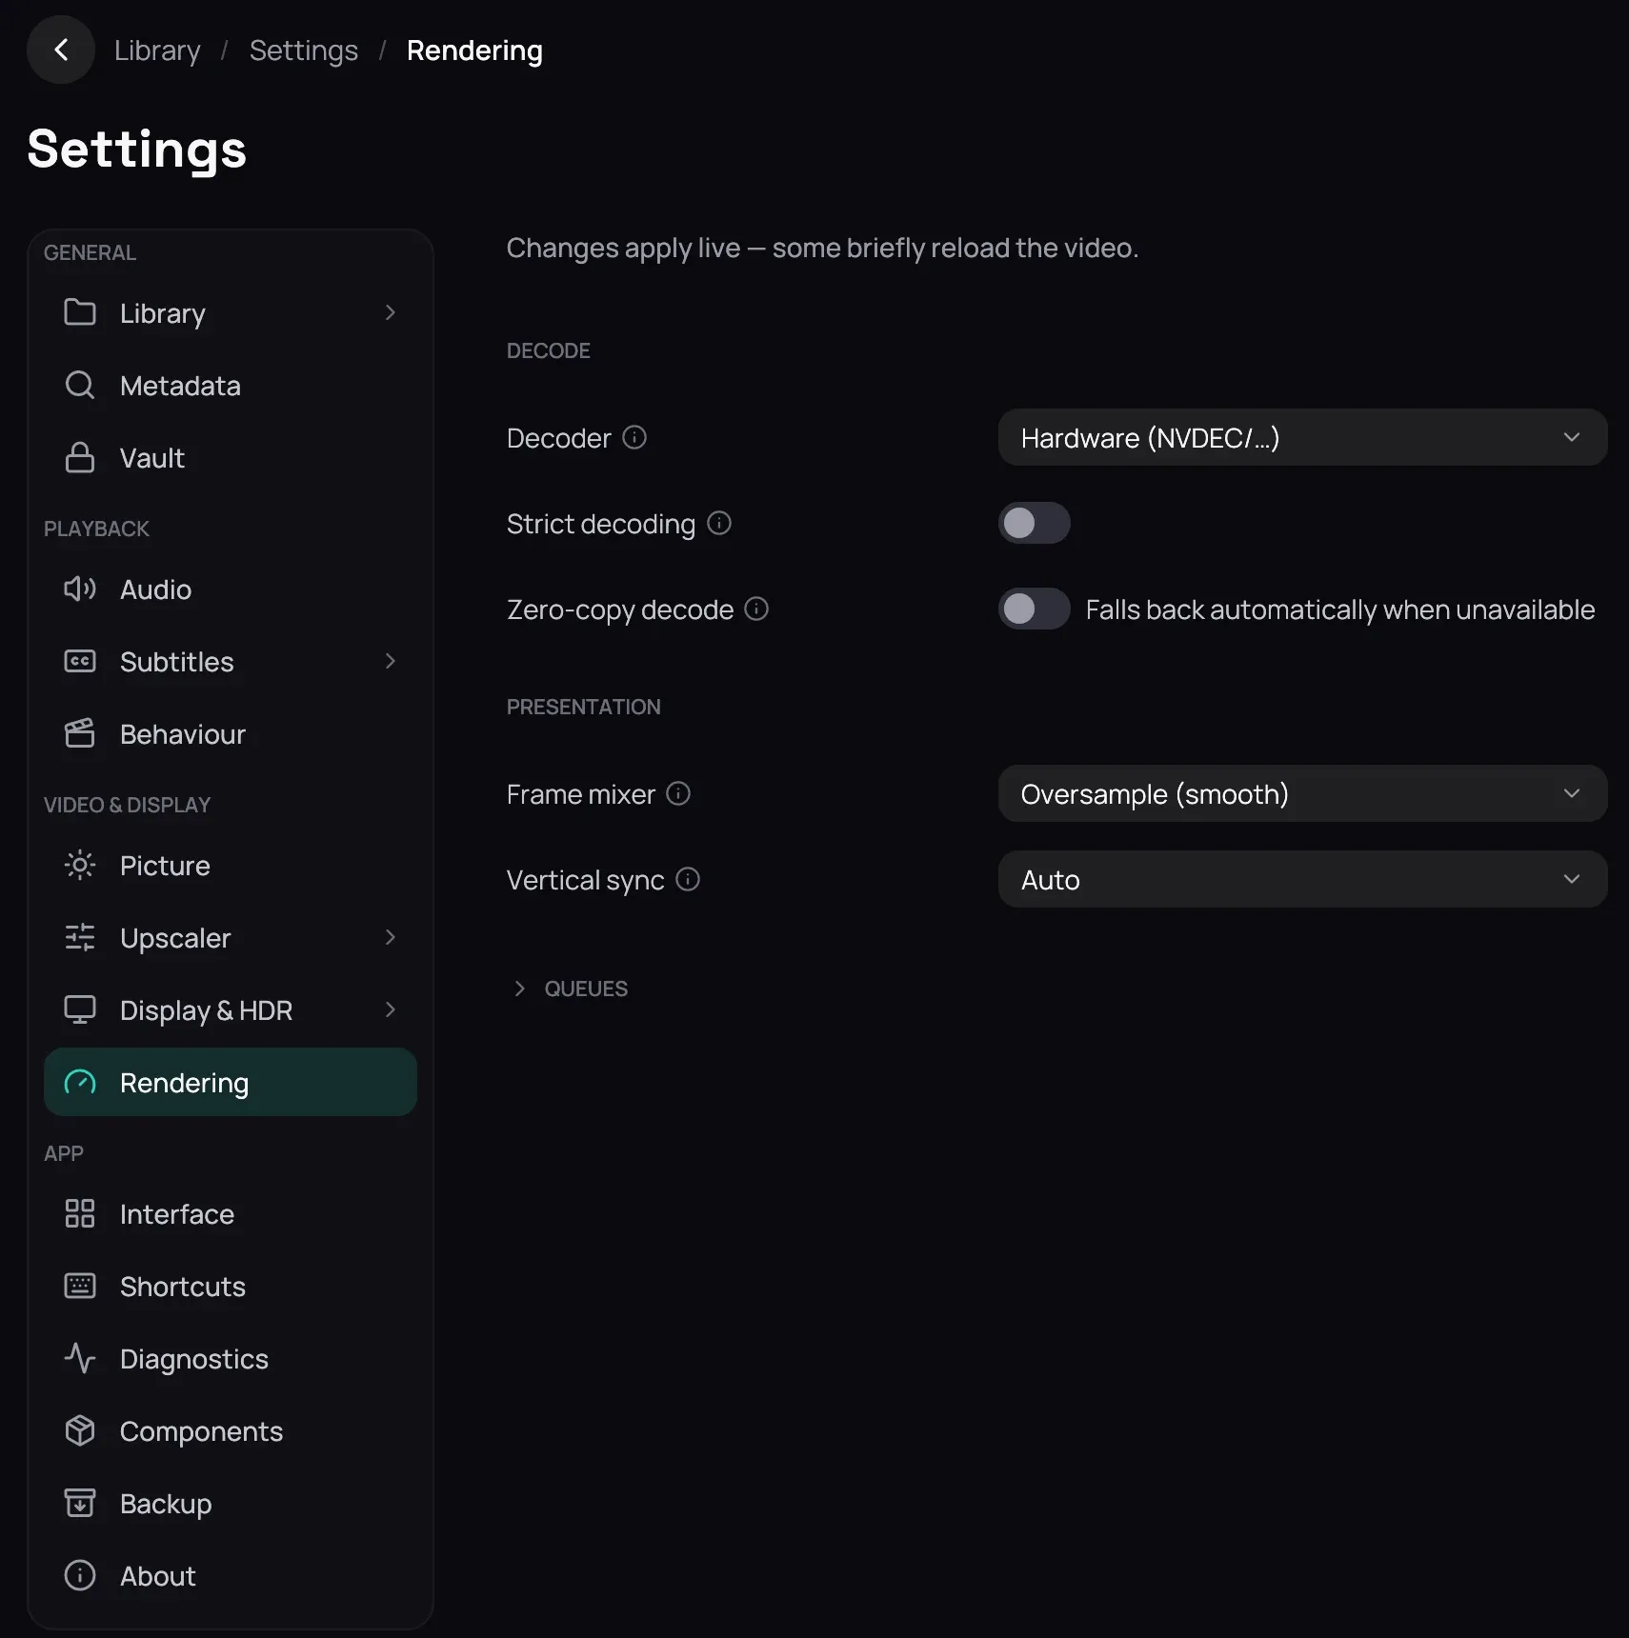The image size is (1629, 1638).
Task: Click the Interface grid icon
Action: pyautogui.click(x=80, y=1213)
